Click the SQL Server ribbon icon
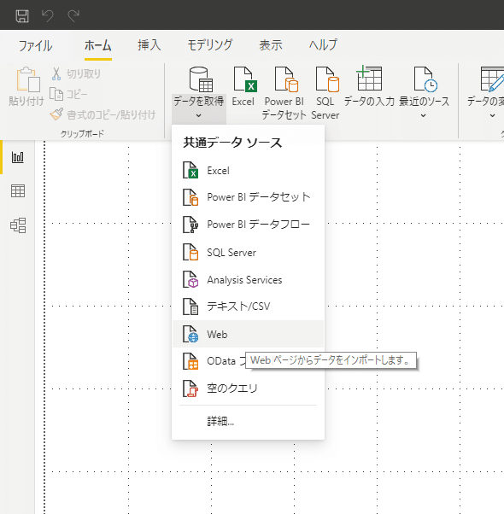 pyautogui.click(x=327, y=79)
